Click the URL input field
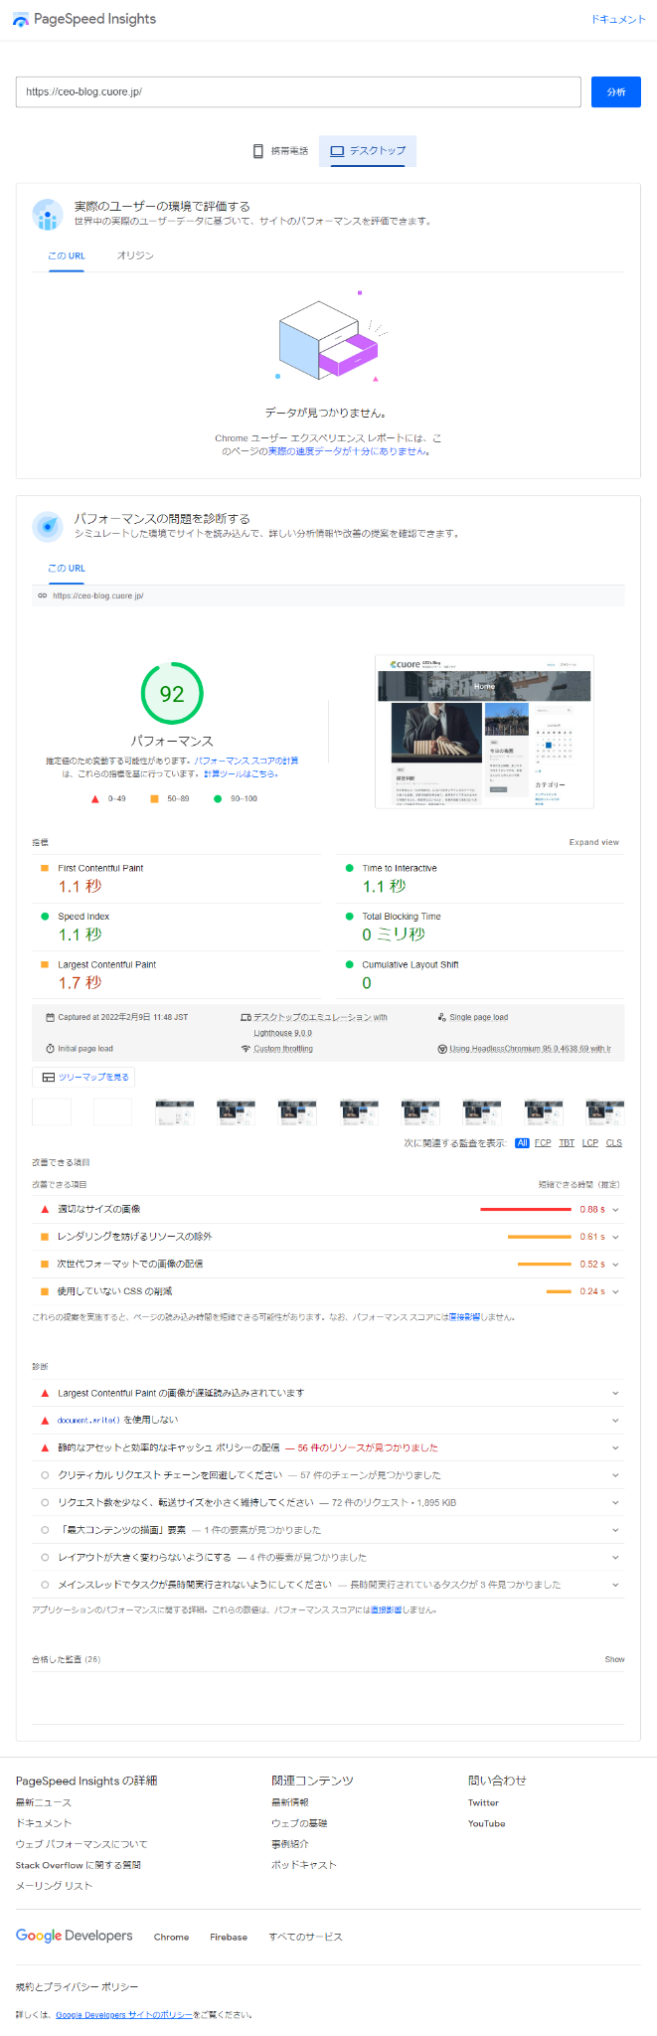 (298, 92)
